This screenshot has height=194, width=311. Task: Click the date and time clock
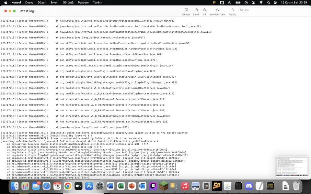click(294, 3)
